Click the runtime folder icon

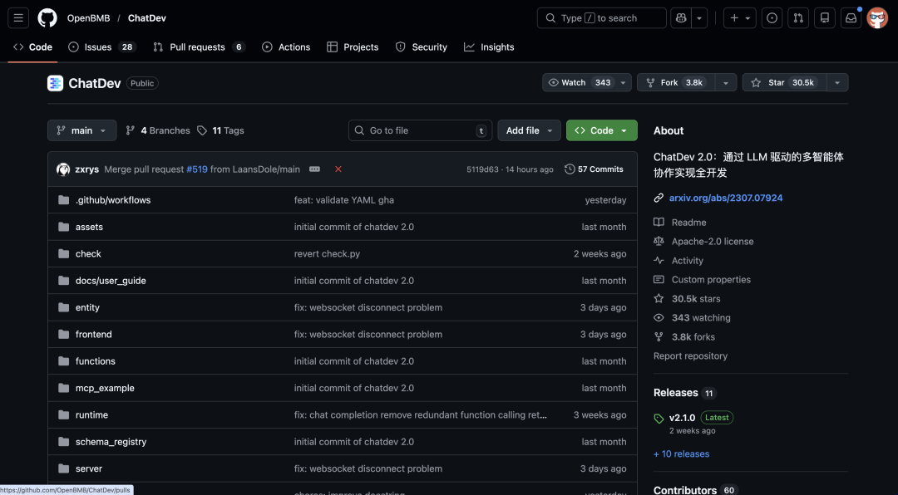(x=63, y=415)
